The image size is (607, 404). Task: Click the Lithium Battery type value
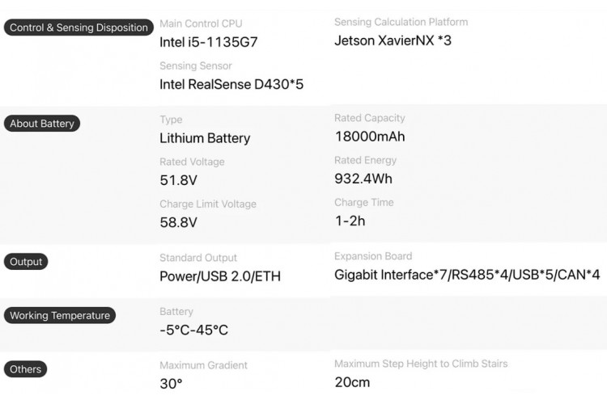coord(205,138)
